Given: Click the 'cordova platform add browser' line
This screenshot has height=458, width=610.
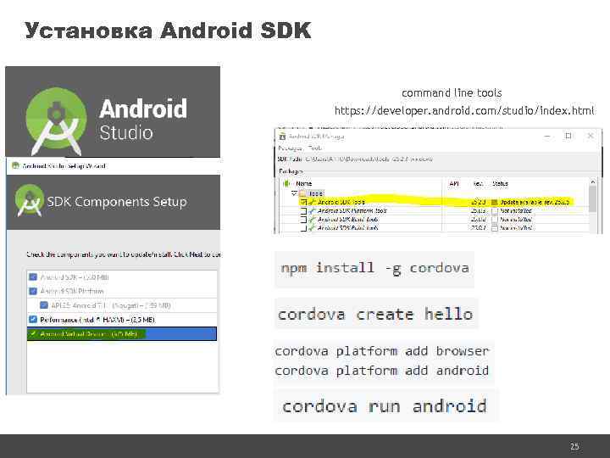Looking at the screenshot, I should [x=381, y=351].
